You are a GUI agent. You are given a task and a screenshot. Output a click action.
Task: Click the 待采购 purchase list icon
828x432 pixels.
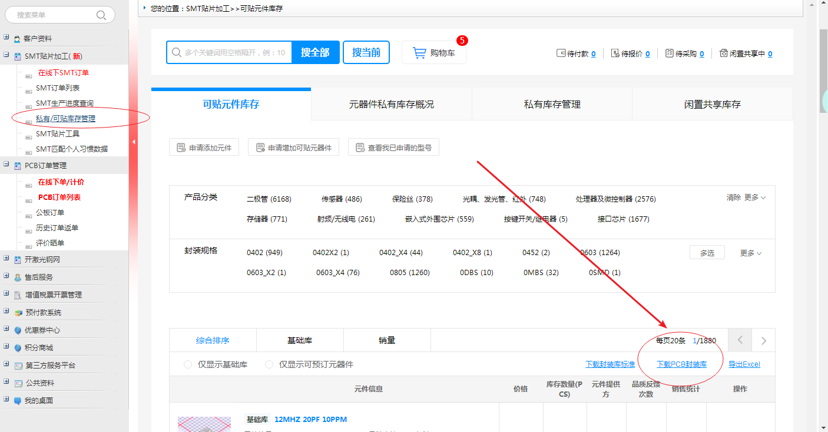[669, 53]
